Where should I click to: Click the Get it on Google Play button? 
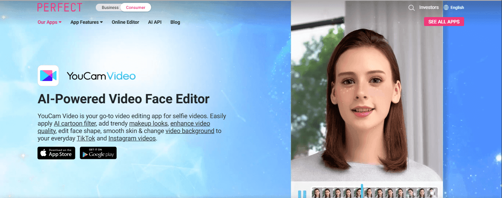98,153
